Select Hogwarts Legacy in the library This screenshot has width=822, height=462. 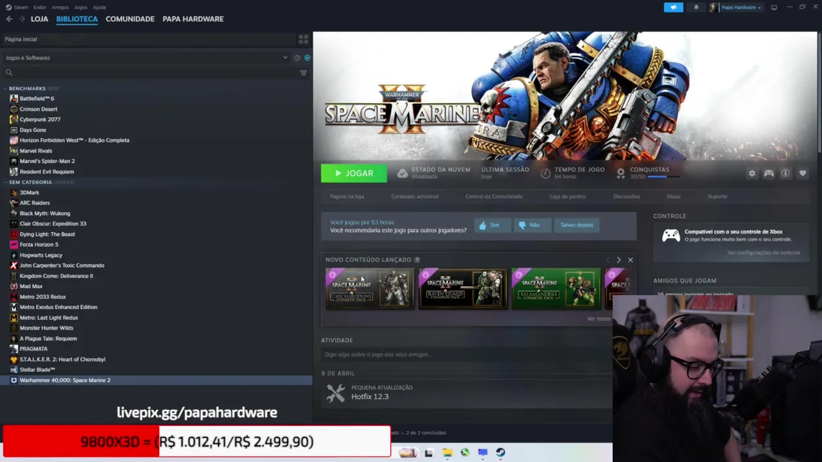click(x=41, y=255)
